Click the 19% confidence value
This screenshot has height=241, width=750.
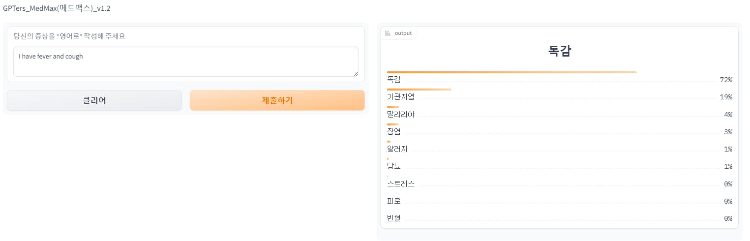(x=726, y=97)
